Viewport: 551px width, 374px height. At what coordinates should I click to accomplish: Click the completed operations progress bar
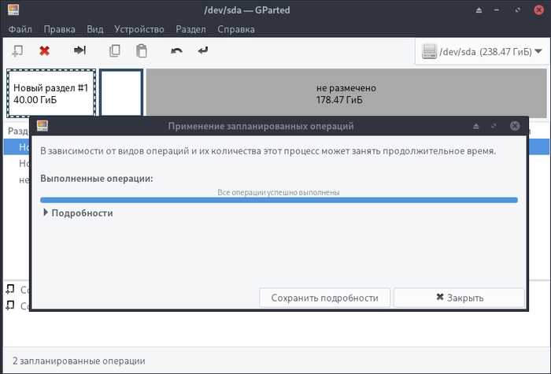tap(279, 200)
